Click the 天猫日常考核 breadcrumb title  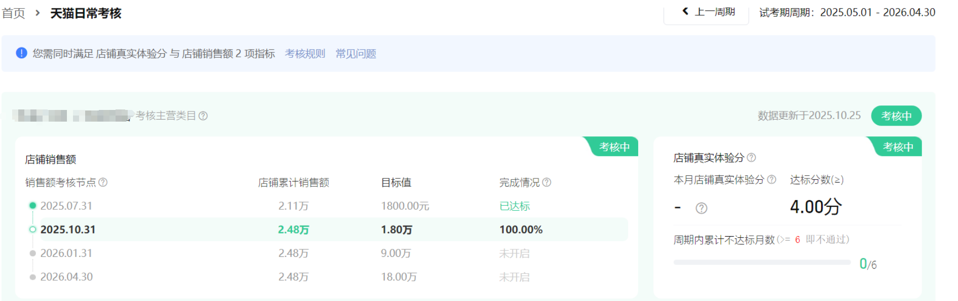[x=86, y=13]
